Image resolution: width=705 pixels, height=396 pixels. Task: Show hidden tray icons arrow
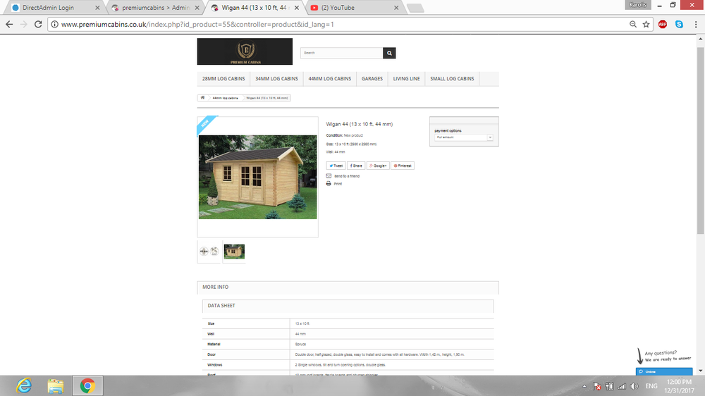584,386
